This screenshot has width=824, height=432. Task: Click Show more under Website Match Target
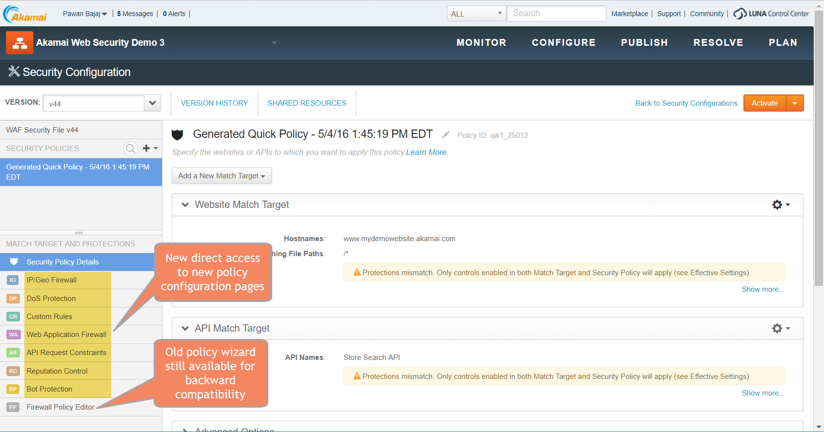point(763,289)
